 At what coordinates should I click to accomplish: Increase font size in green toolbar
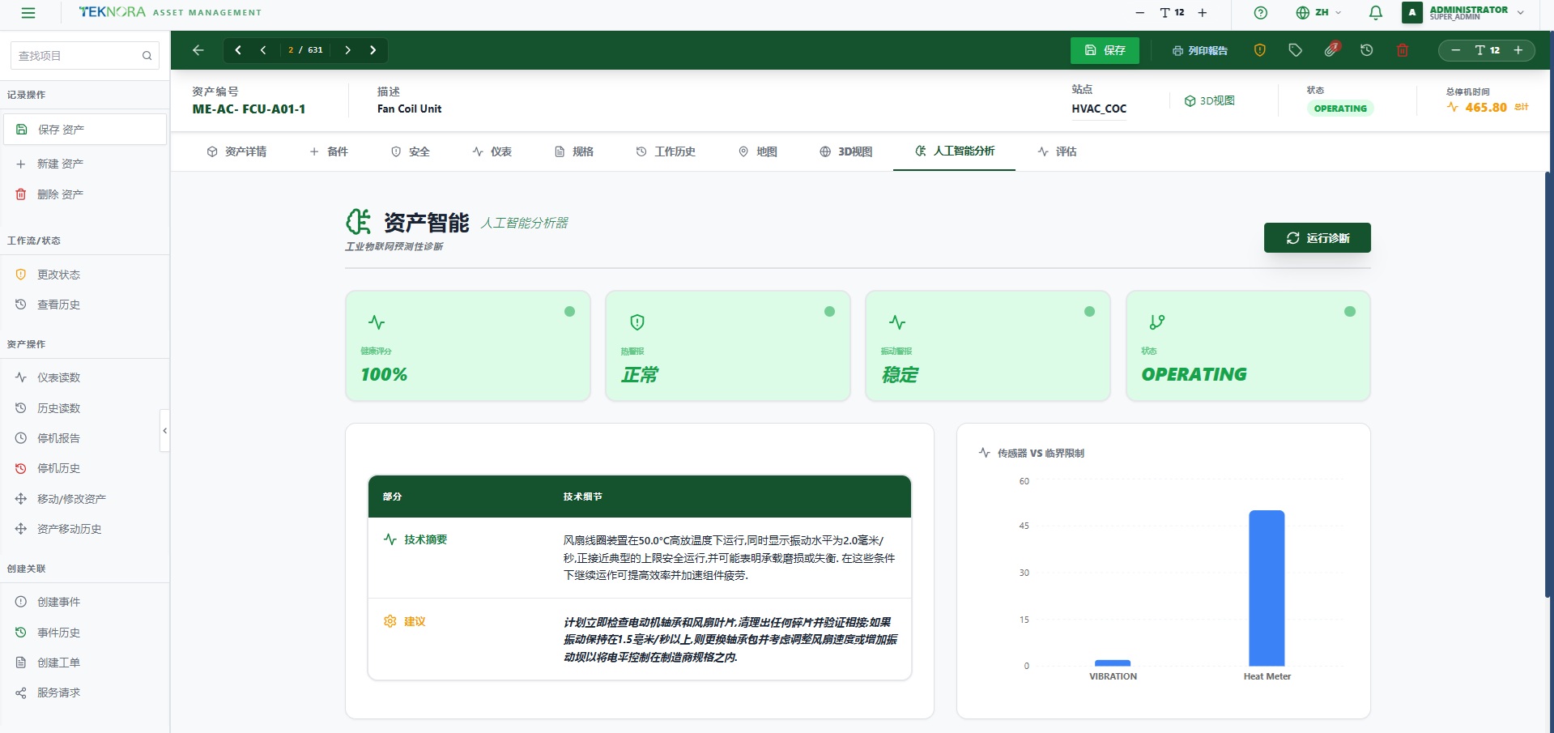[1518, 50]
